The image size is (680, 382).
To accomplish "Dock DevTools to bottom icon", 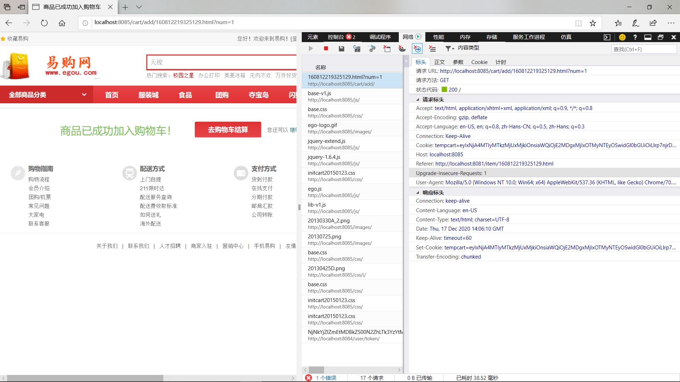I will click(x=648, y=37).
